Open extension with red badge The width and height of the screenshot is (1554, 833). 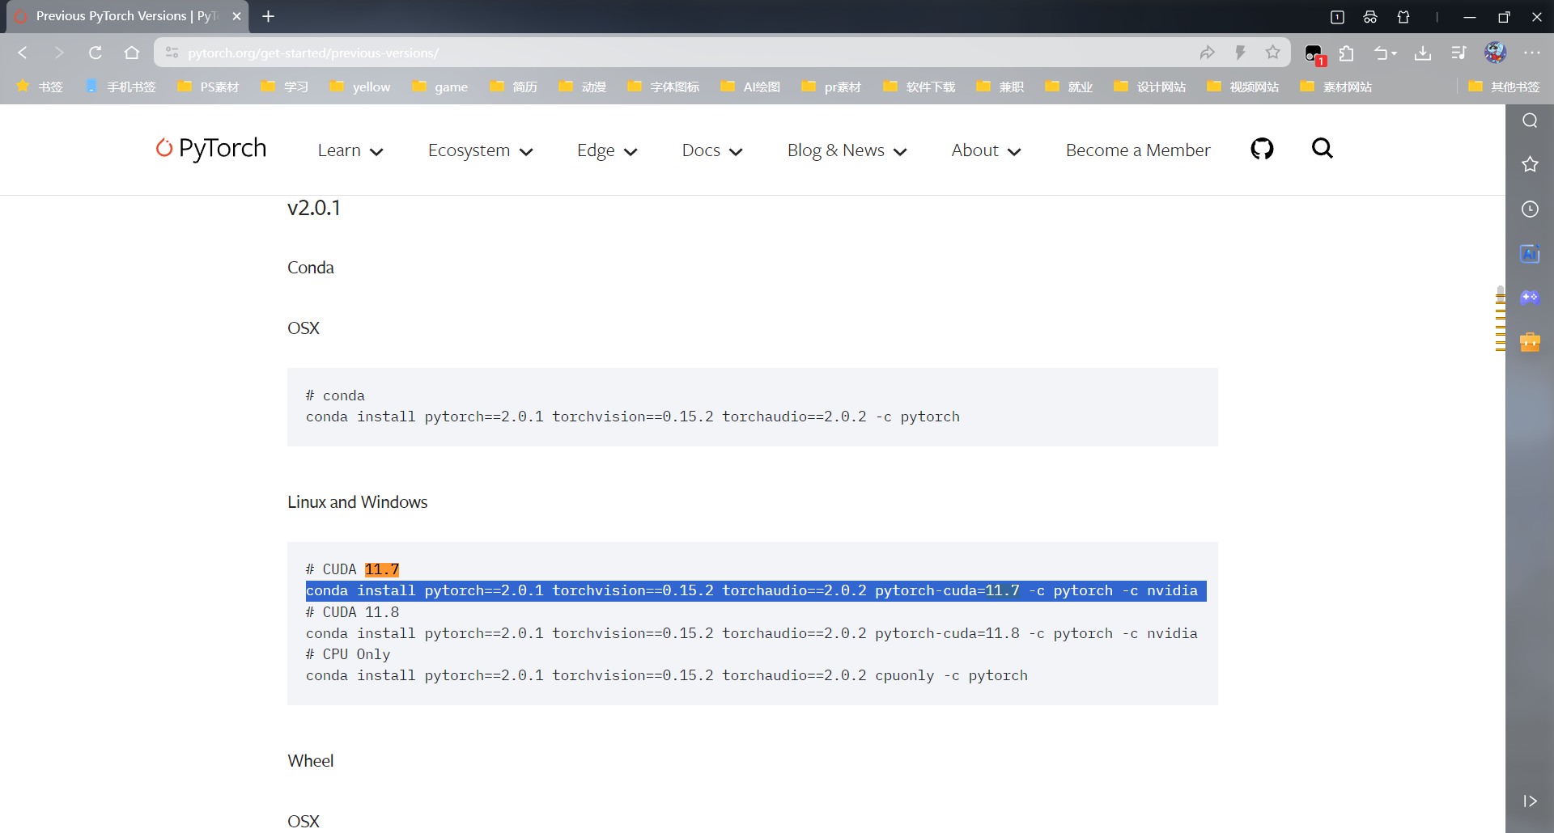coord(1314,54)
